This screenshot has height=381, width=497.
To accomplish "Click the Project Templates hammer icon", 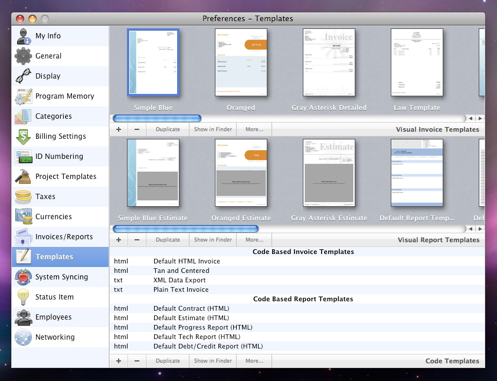I will (x=23, y=177).
